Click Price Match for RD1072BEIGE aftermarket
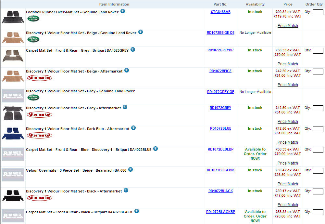The height and width of the screenshot is (224, 325). pos(288,85)
